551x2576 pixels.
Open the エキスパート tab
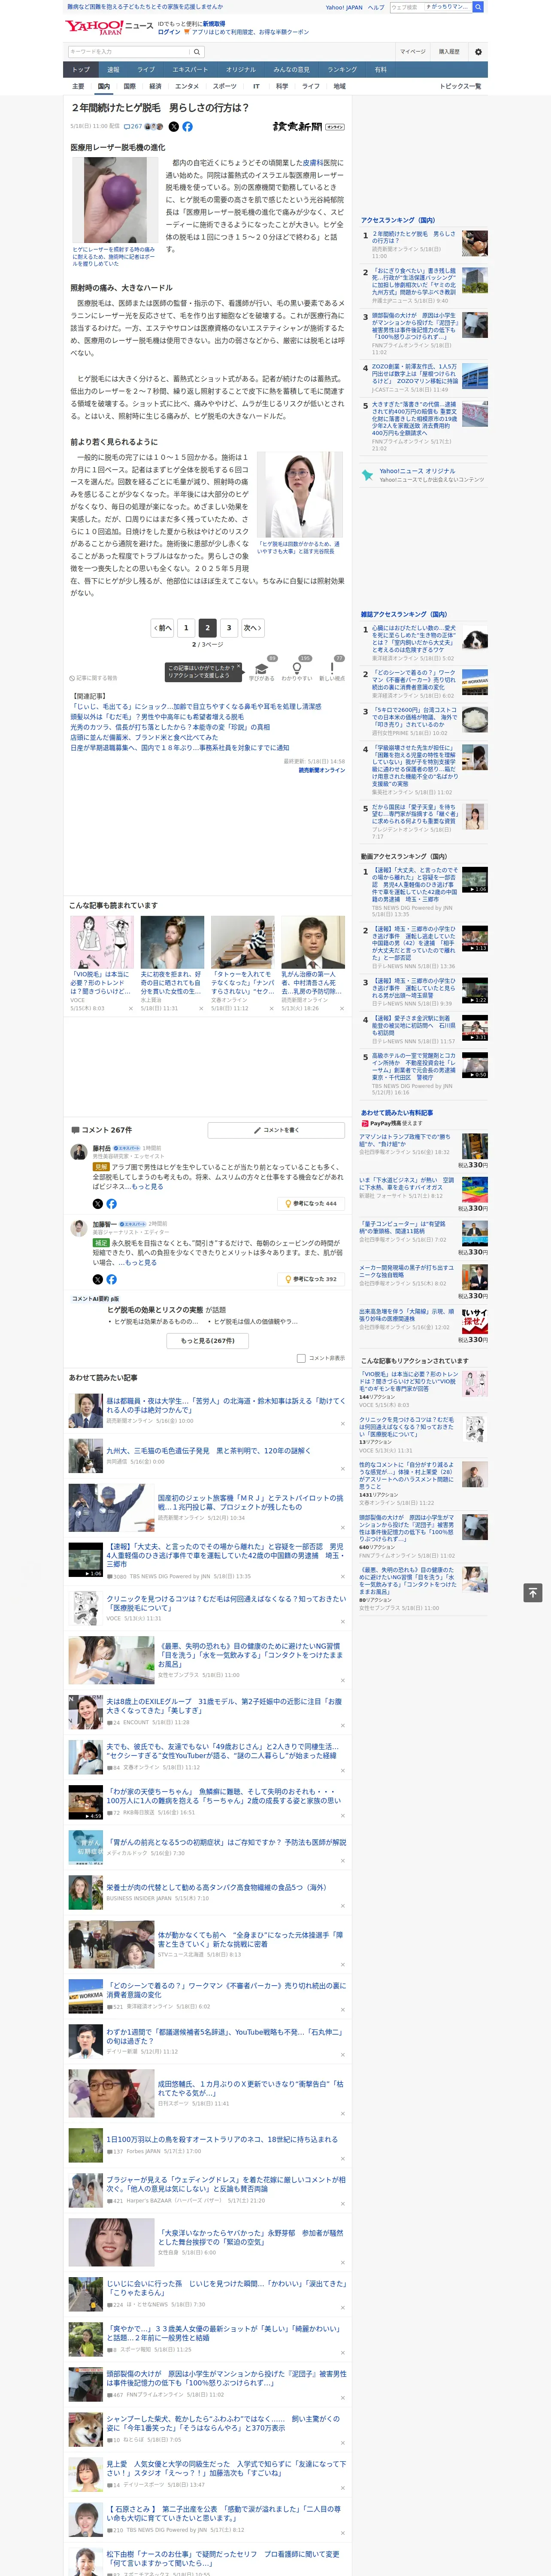pyautogui.click(x=190, y=69)
